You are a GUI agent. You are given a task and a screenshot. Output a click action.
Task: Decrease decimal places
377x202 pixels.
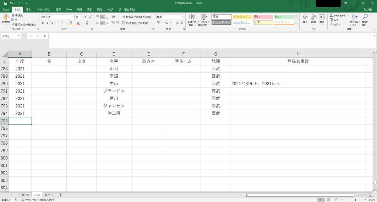point(182,23)
